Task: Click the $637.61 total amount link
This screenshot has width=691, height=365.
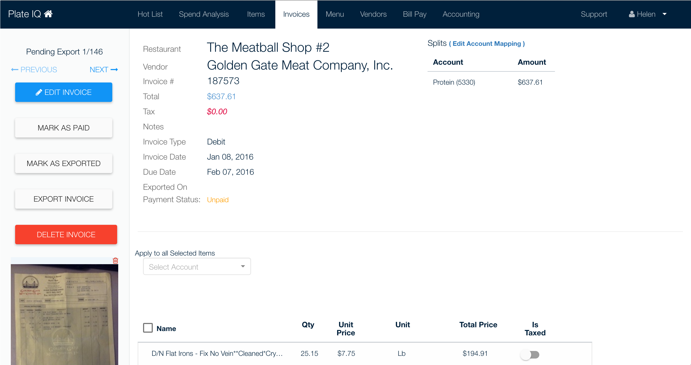Action: click(221, 97)
